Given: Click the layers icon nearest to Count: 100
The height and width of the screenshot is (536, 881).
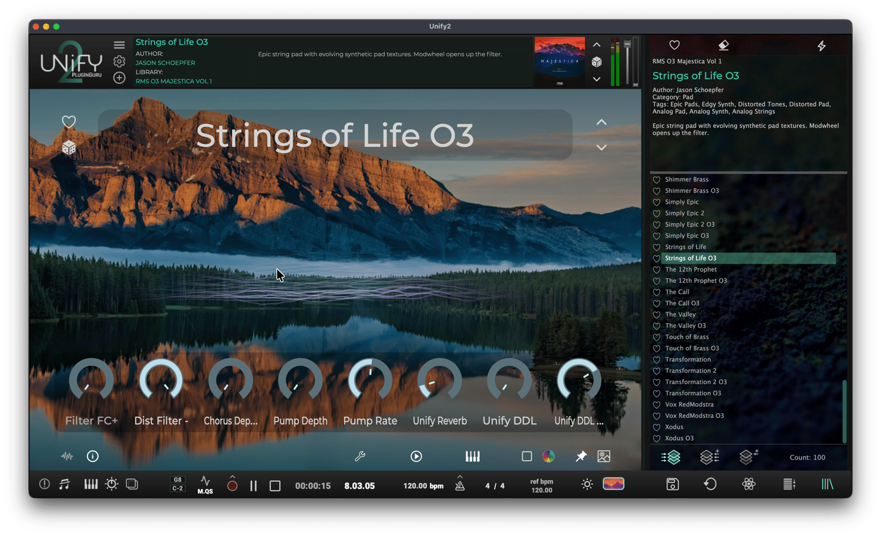Looking at the screenshot, I should pos(749,457).
